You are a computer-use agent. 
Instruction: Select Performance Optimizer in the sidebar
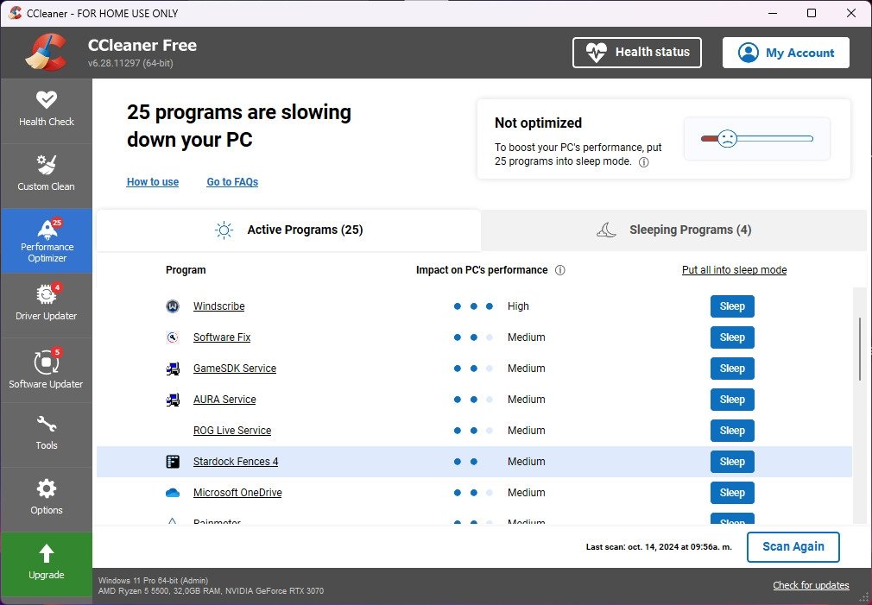coord(46,241)
